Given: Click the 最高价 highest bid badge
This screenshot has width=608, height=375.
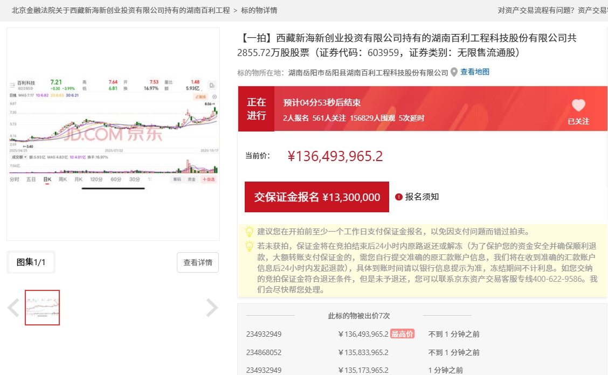Looking at the screenshot, I should pos(403,334).
